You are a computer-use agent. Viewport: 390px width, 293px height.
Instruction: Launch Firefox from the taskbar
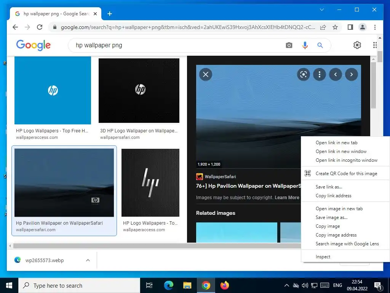click(x=225, y=285)
